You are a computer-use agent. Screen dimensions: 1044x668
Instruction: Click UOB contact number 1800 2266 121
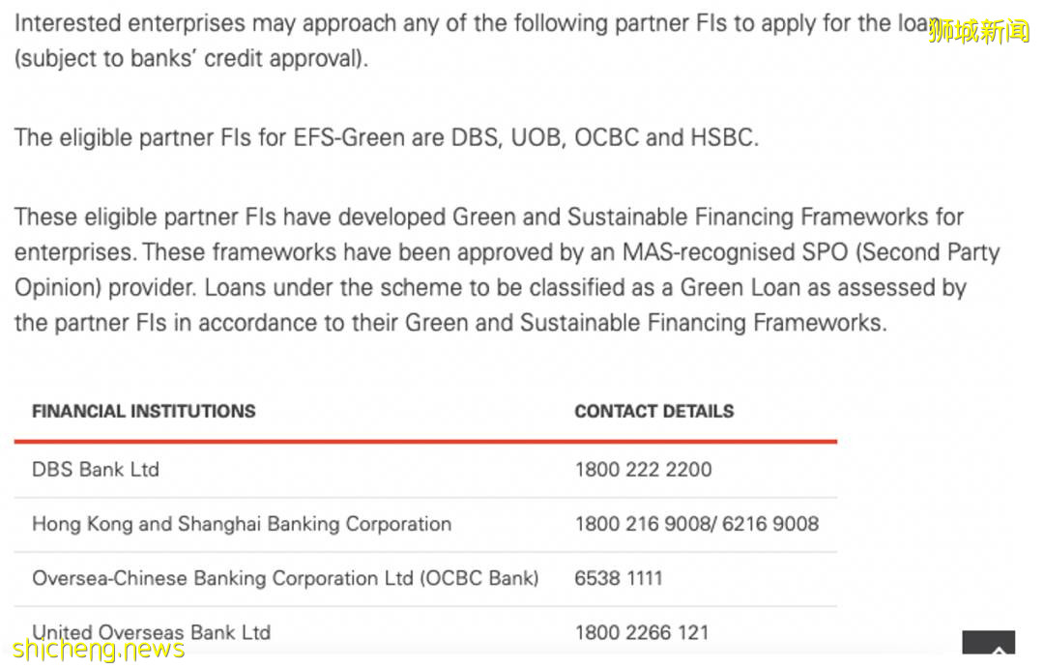coord(642,632)
